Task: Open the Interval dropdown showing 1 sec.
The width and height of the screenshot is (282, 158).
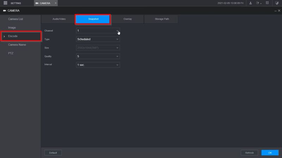Action: click(x=98, y=65)
